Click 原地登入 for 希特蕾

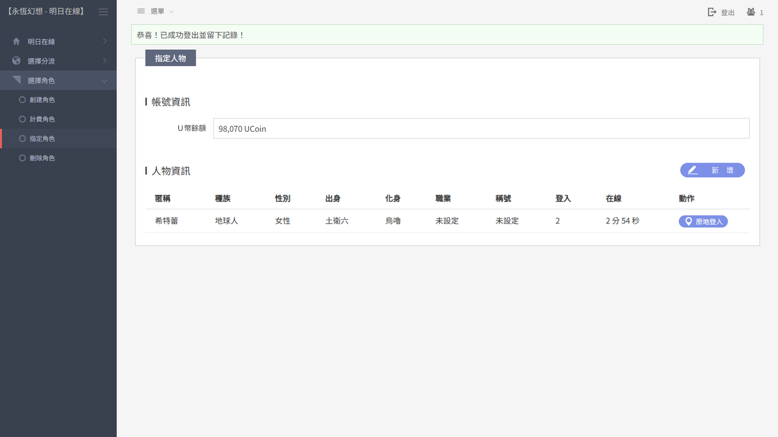tap(703, 222)
